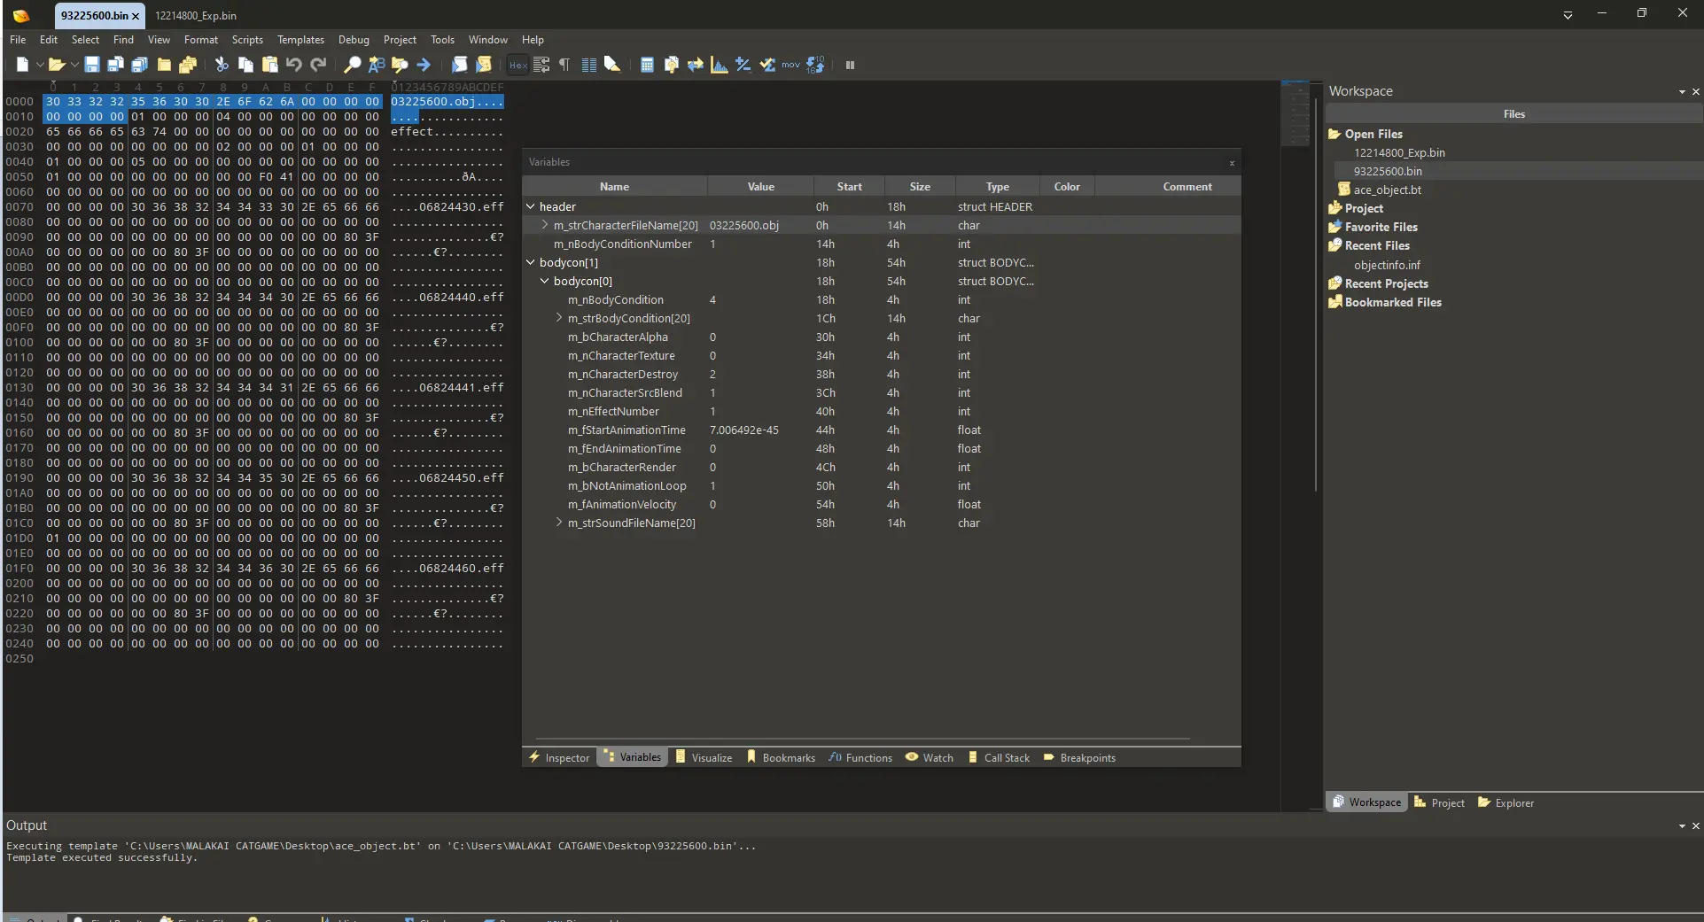1704x922 pixels.
Task: Click the Undo arrow icon
Action: [294, 65]
